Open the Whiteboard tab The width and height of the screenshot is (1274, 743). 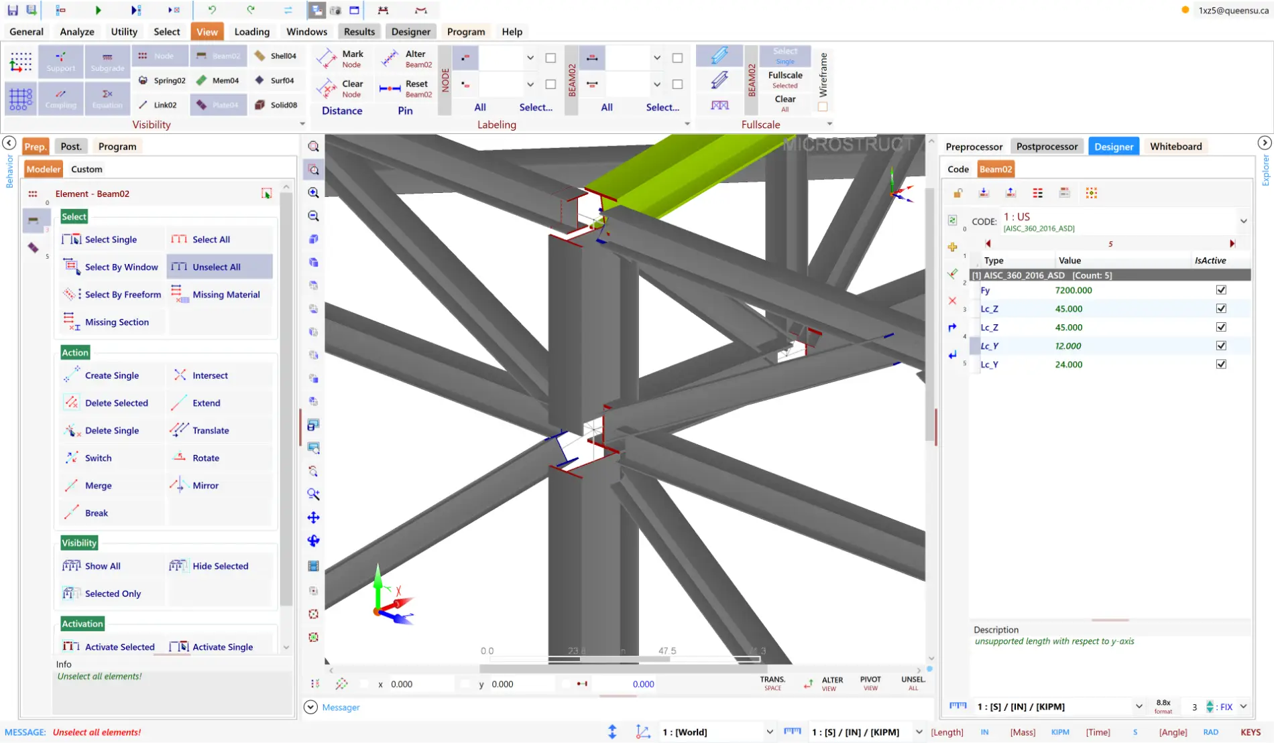[x=1175, y=146]
